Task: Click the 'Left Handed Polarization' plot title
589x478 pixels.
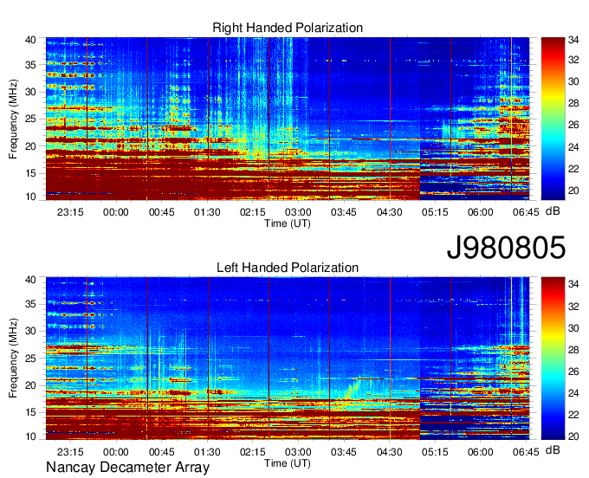Action: click(288, 268)
